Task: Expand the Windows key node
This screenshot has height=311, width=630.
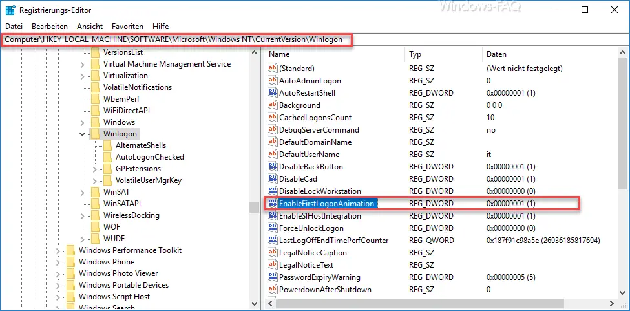Action: click(82, 122)
